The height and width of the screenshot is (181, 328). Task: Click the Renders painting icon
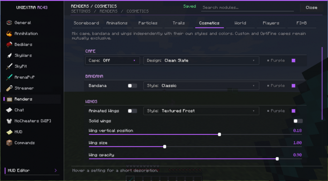(x=9, y=99)
